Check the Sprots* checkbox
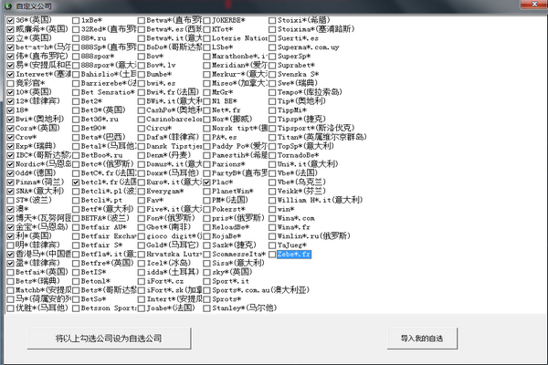 (207, 299)
